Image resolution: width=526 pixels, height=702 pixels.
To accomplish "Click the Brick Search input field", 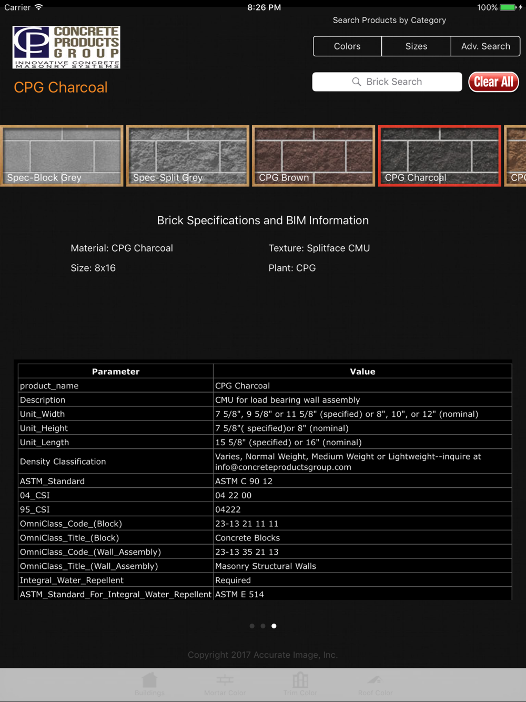I will tap(387, 82).
